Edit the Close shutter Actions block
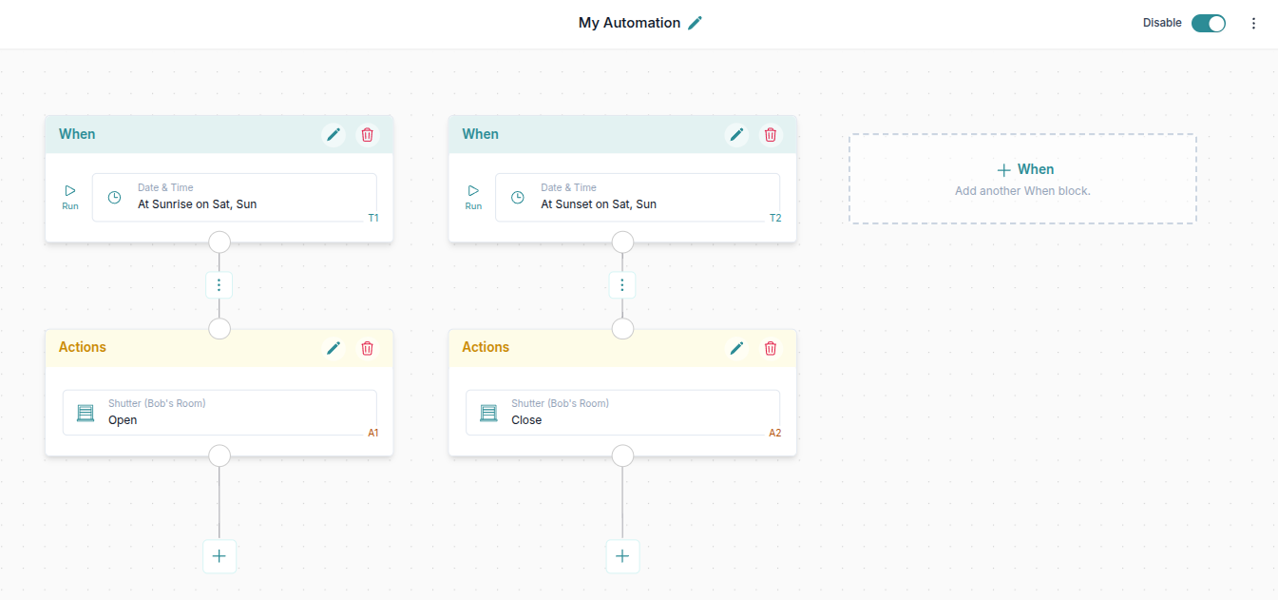This screenshot has height=600, width=1278. pos(736,348)
